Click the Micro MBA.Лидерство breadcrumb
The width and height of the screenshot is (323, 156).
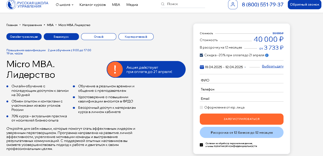tap(74, 25)
